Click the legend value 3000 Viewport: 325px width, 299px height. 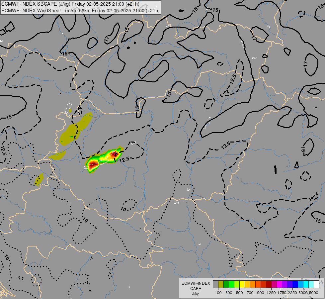pyautogui.click(x=303, y=293)
